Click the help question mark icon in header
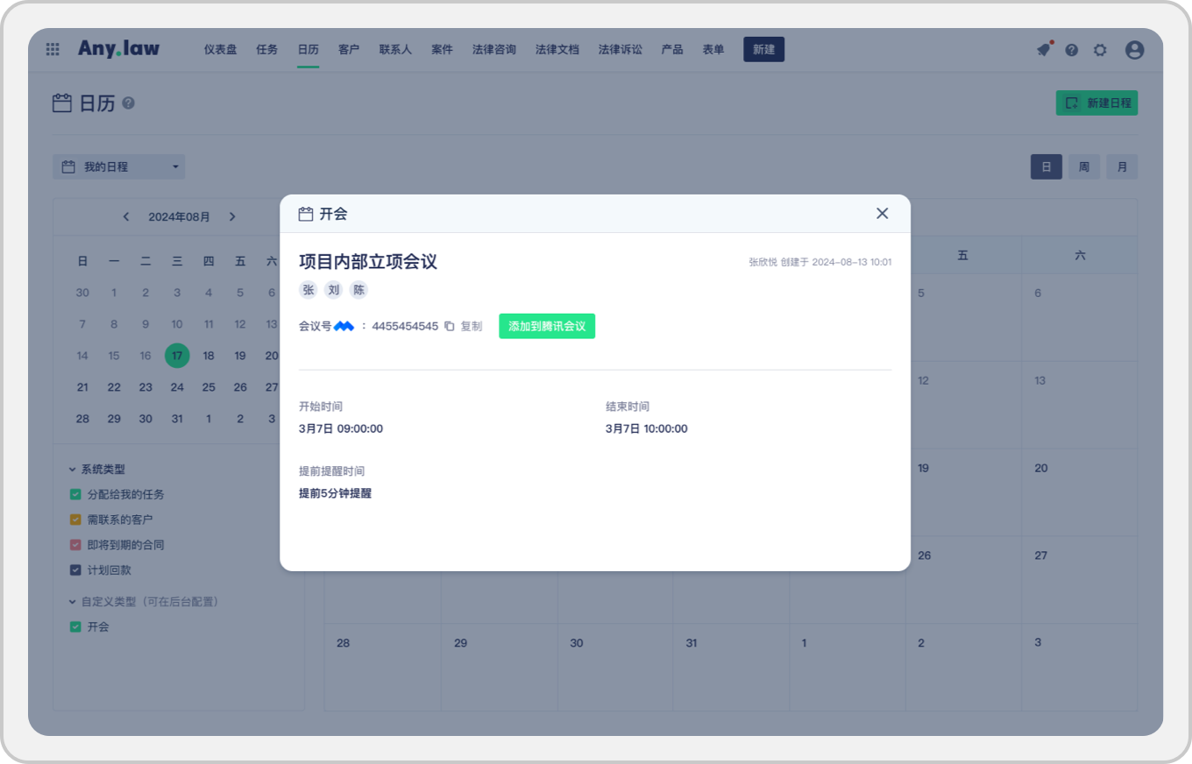The width and height of the screenshot is (1192, 764). coord(1071,50)
